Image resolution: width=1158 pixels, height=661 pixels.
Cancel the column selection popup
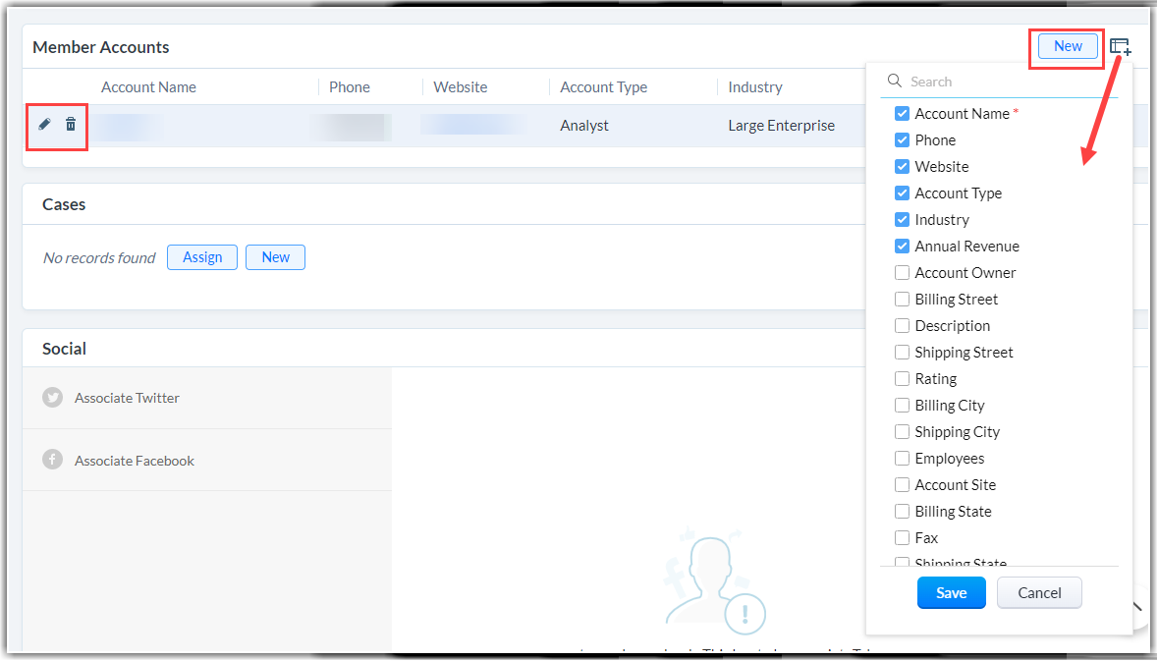[1038, 592]
